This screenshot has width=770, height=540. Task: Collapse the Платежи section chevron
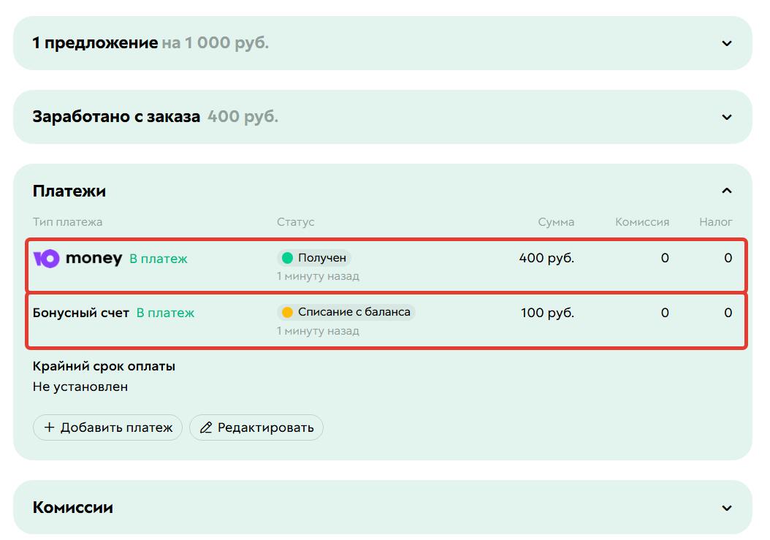click(x=727, y=191)
